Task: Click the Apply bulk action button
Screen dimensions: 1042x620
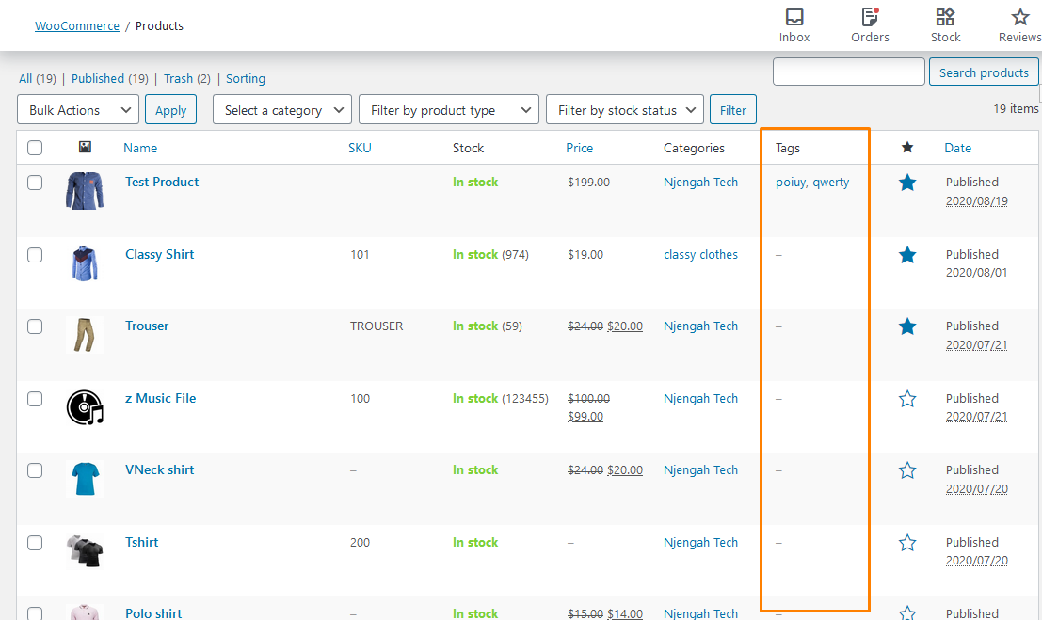Action: tap(170, 110)
